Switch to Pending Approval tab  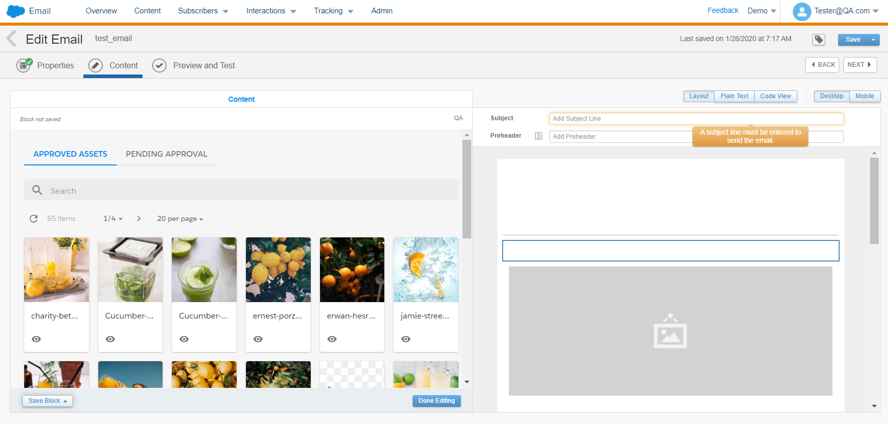(167, 154)
